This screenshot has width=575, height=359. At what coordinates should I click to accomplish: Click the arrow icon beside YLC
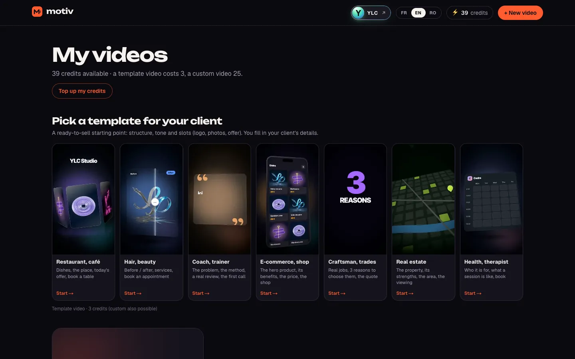click(384, 13)
